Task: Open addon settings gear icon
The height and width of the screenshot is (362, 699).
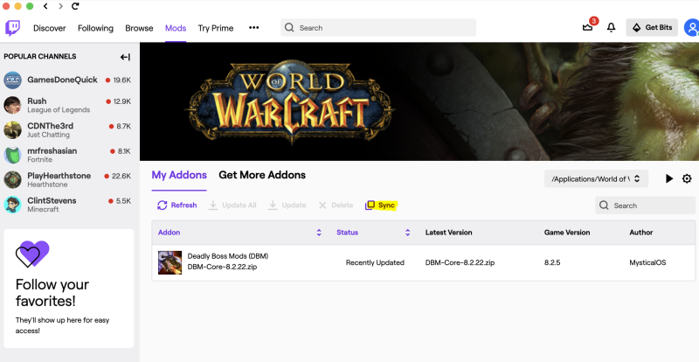Action: [687, 178]
